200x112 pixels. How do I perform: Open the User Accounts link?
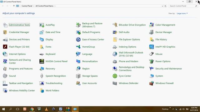point(90,83)
